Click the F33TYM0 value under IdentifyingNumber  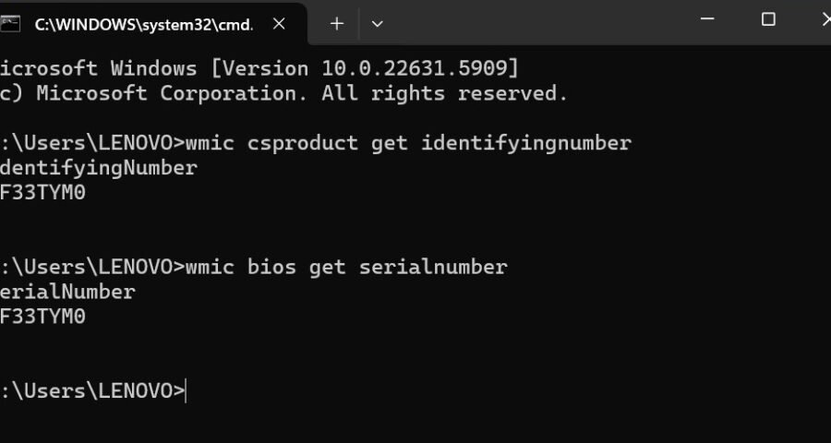(x=42, y=193)
